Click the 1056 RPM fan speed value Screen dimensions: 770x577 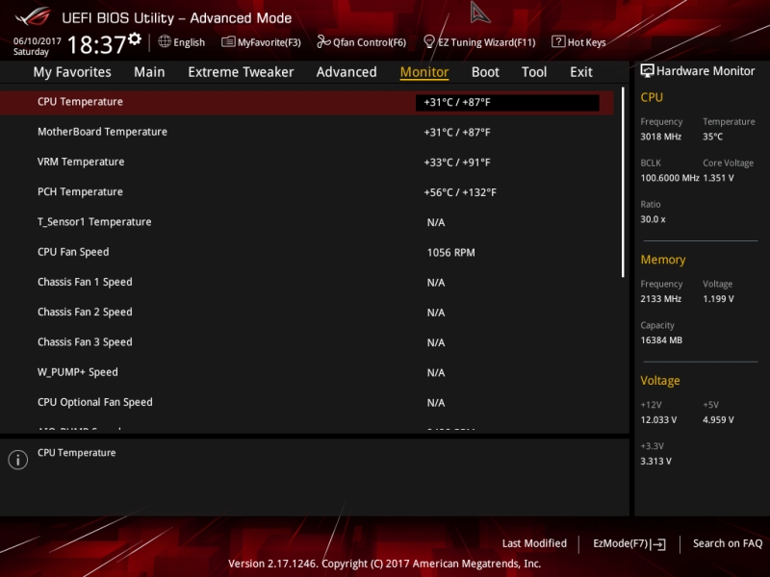pos(450,253)
